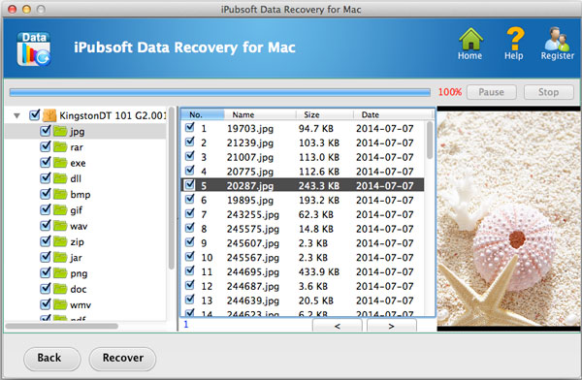Sort by the No. column header

[x=203, y=114]
